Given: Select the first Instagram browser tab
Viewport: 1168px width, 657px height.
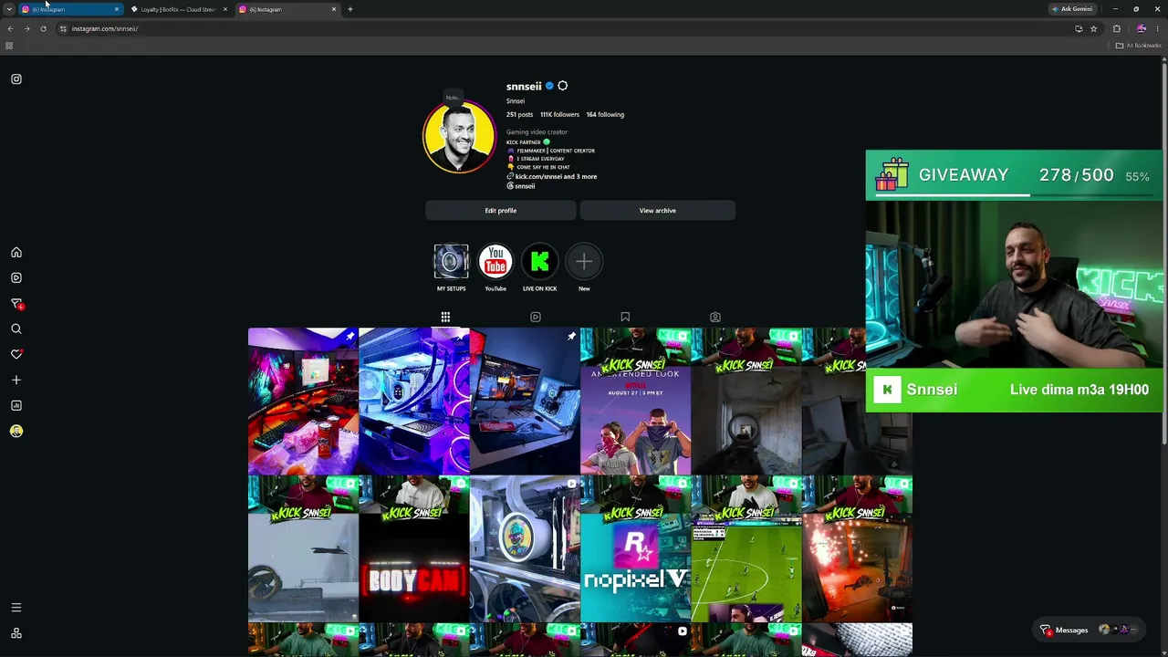Looking at the screenshot, I should (69, 9).
